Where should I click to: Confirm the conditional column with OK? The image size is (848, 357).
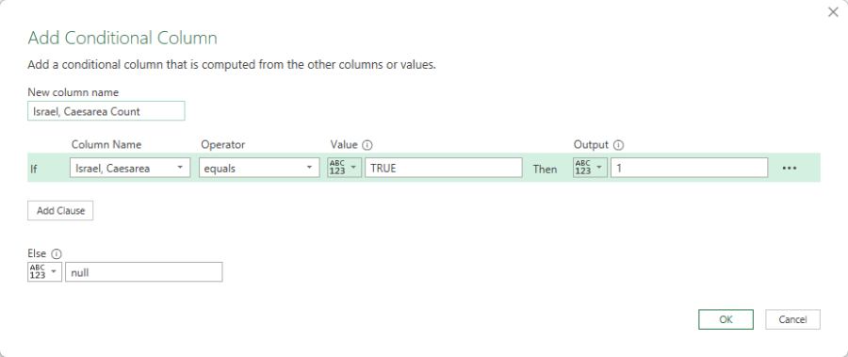coord(726,319)
